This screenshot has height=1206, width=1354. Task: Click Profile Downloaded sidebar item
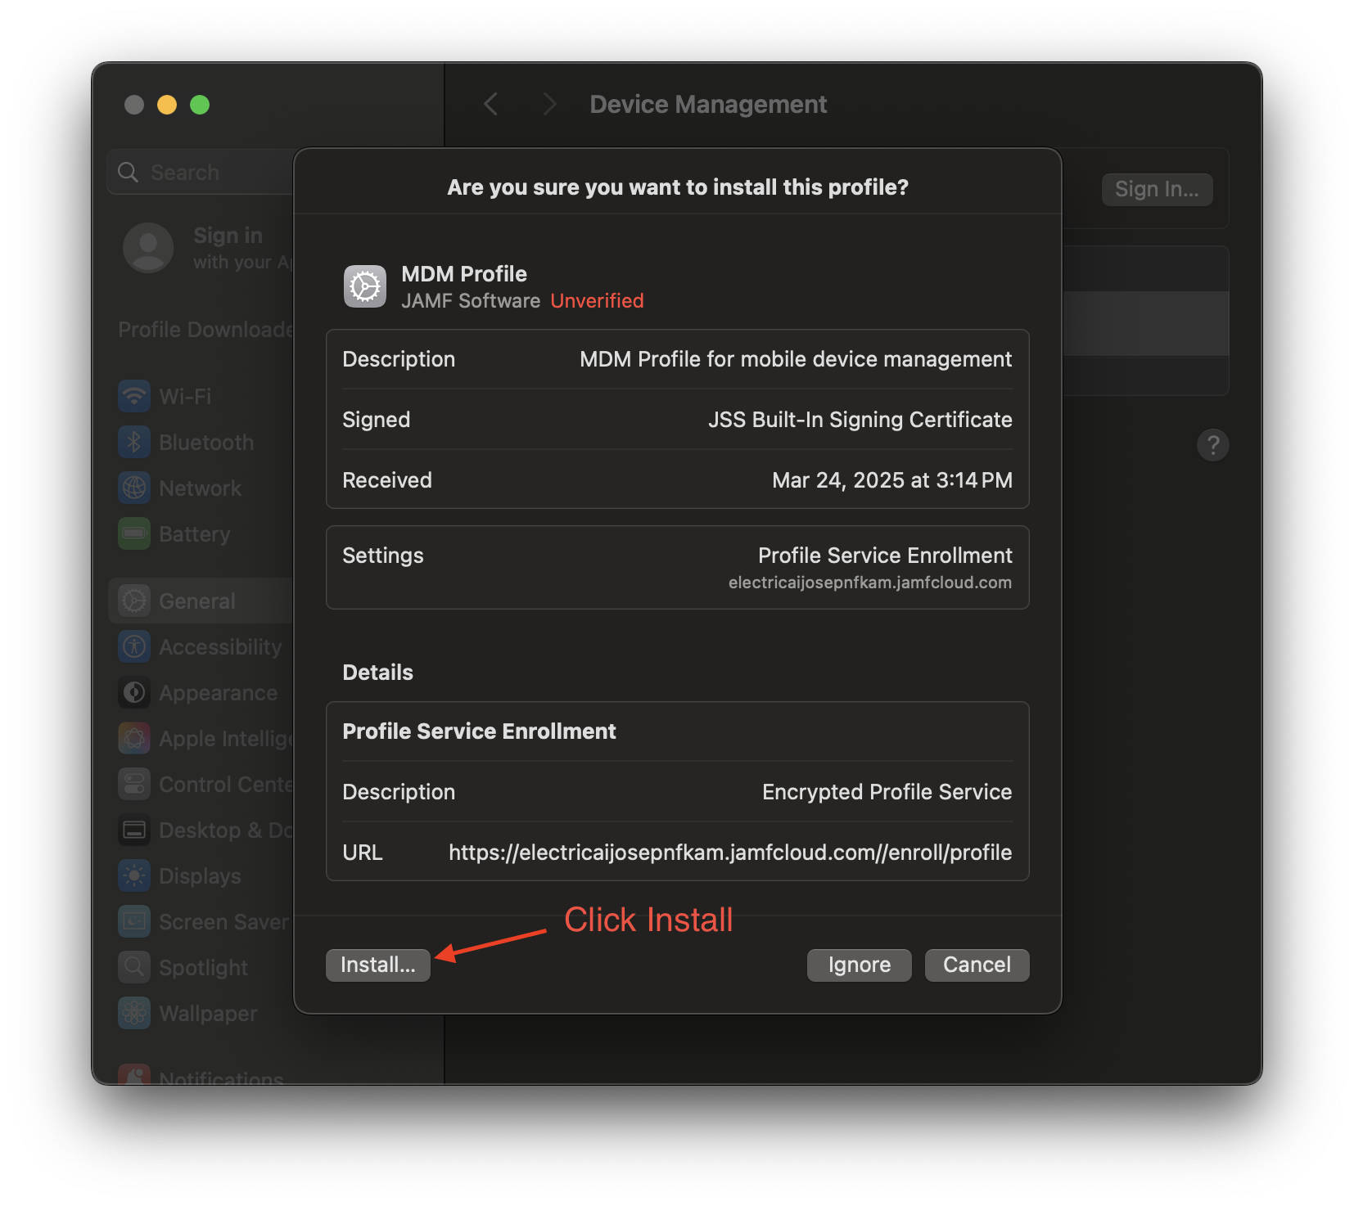click(205, 330)
